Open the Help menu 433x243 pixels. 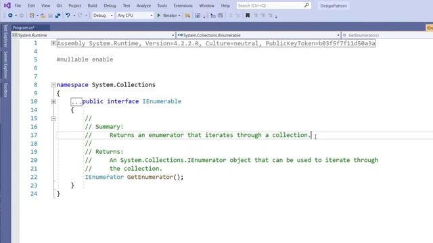(225, 5)
